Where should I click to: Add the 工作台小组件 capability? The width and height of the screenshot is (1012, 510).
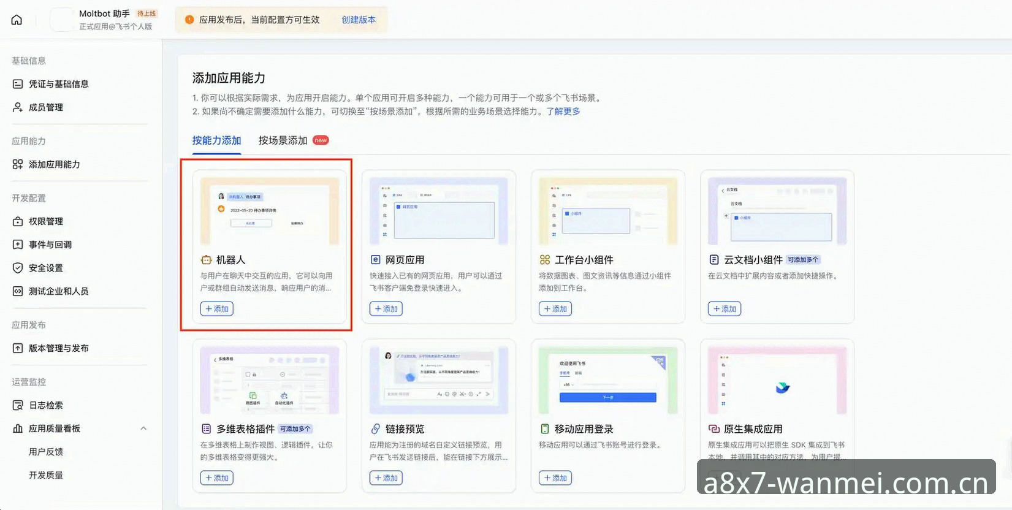coord(555,309)
